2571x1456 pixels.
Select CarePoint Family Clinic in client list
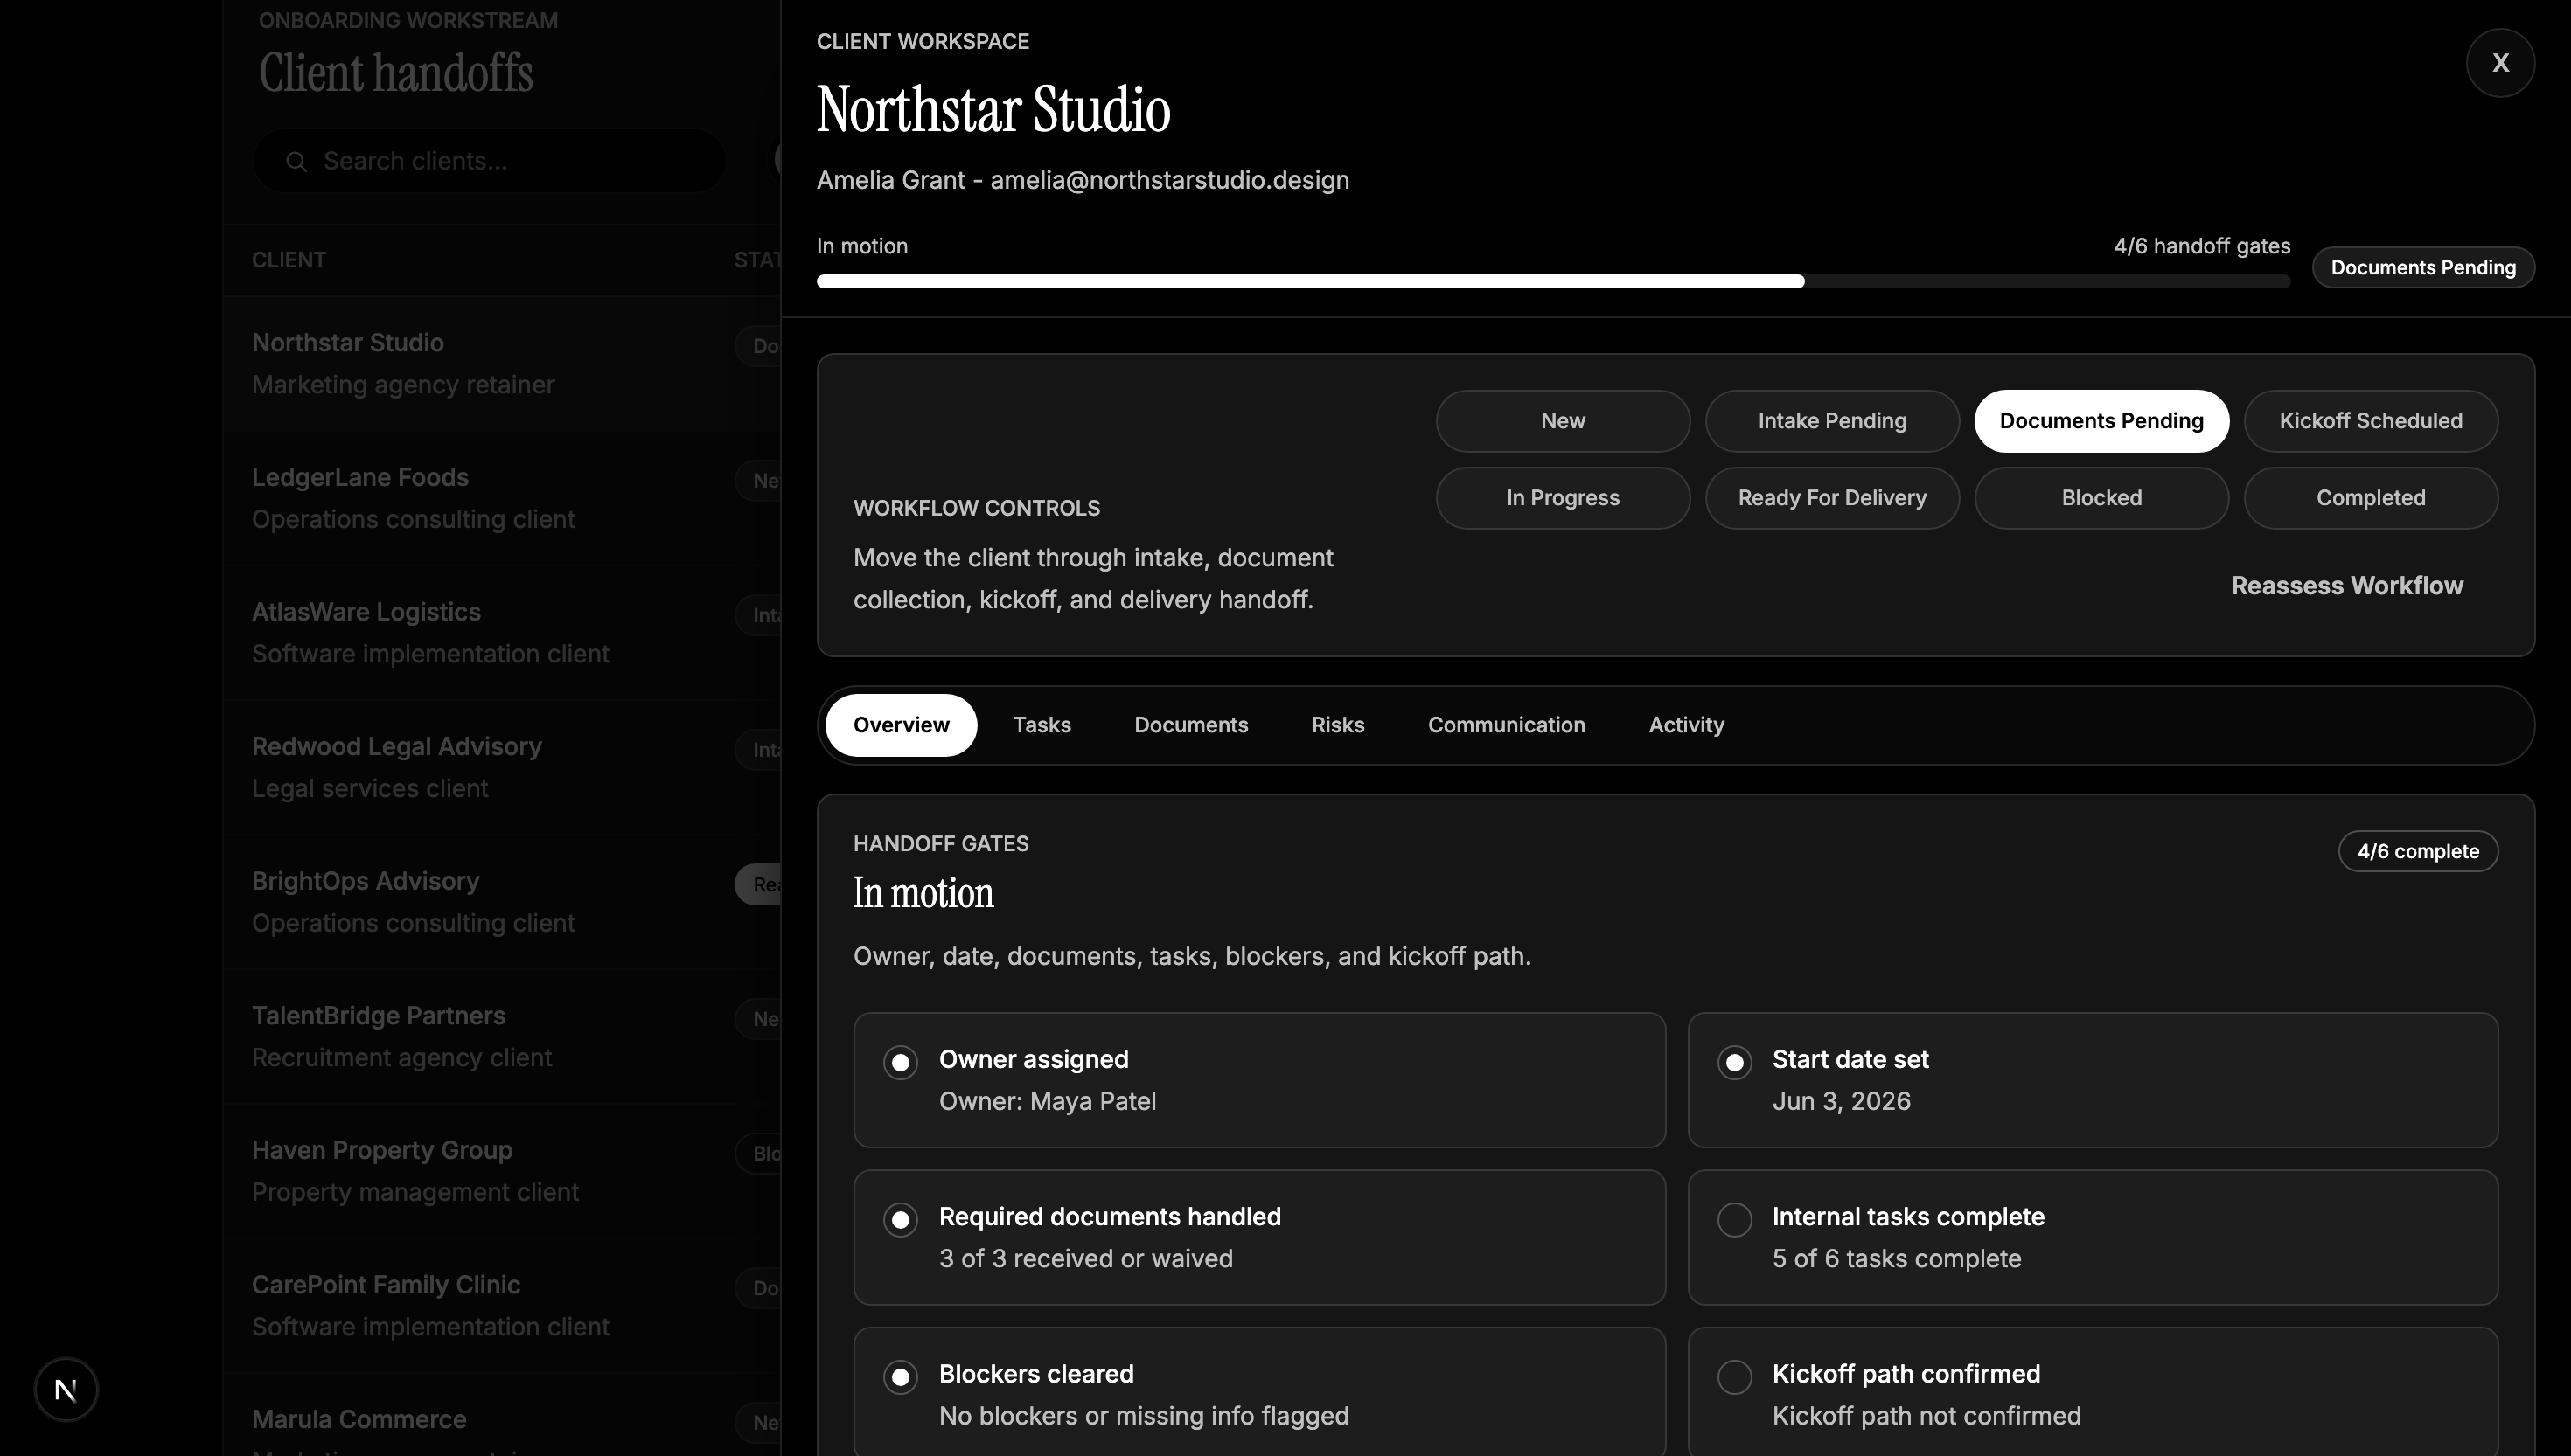point(501,1306)
